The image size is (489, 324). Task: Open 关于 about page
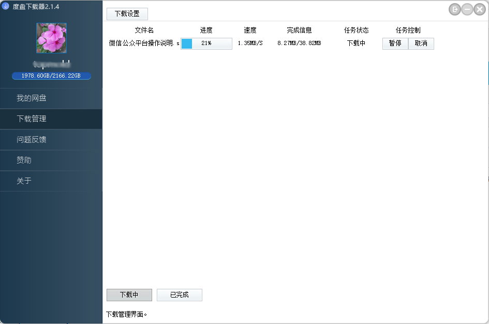coord(51,181)
